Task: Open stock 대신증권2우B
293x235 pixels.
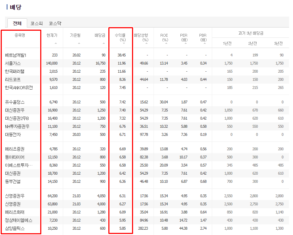Action: coord(17,119)
